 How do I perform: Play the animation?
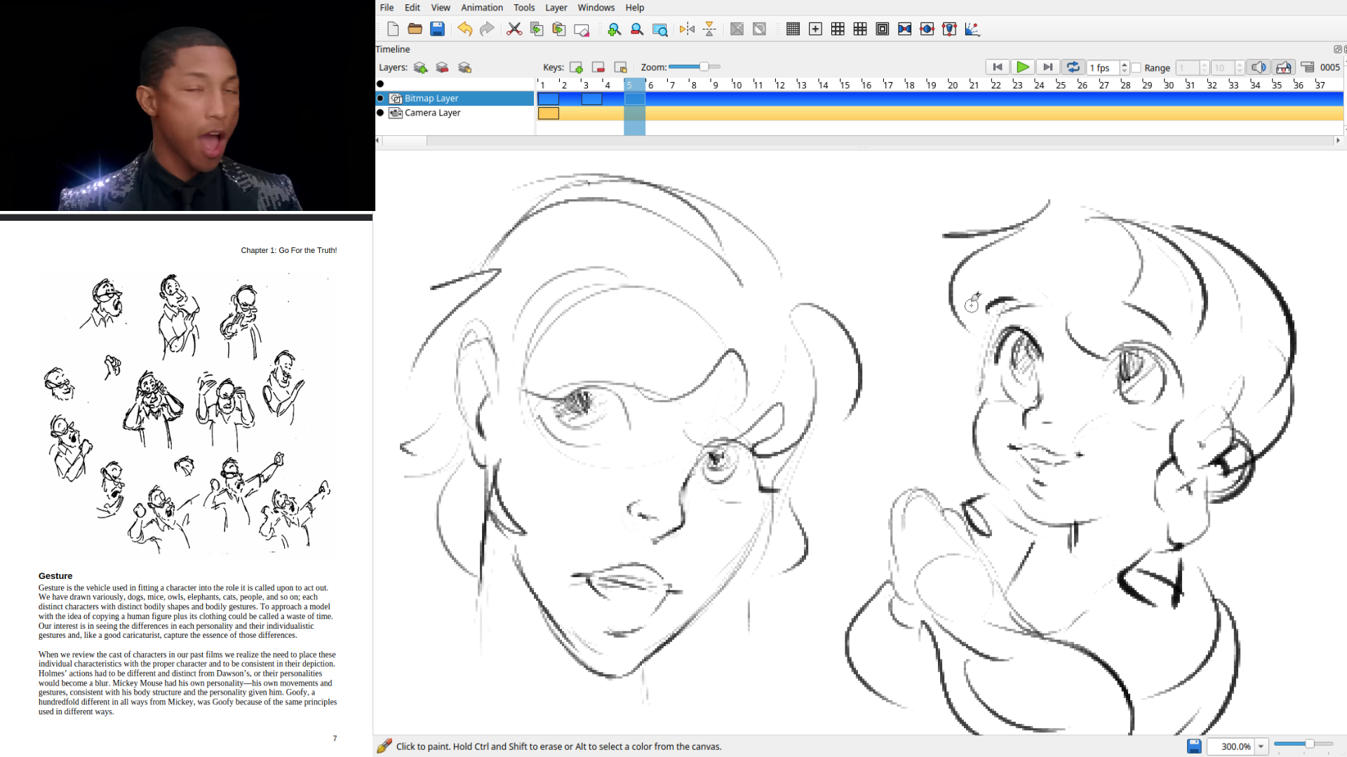click(1023, 67)
